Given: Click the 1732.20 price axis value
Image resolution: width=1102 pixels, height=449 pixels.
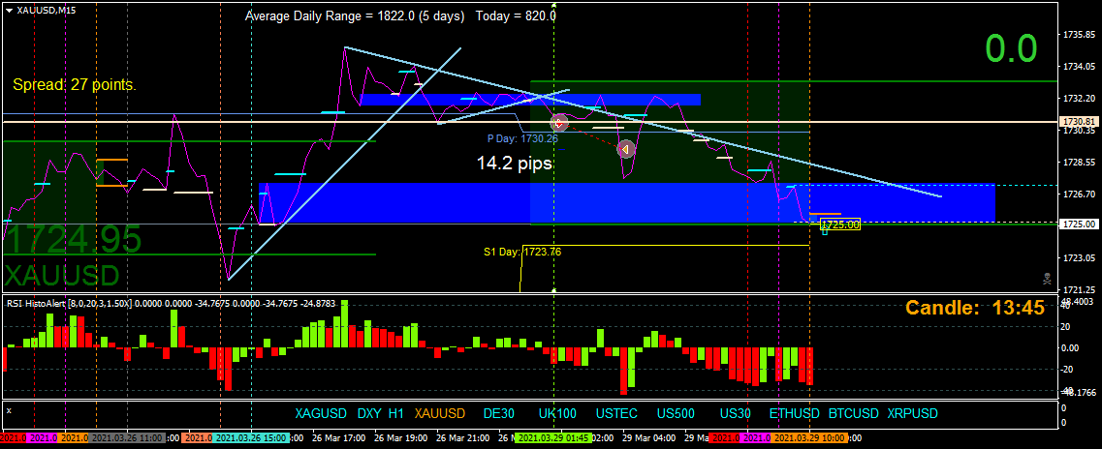Looking at the screenshot, I should pos(1079,99).
